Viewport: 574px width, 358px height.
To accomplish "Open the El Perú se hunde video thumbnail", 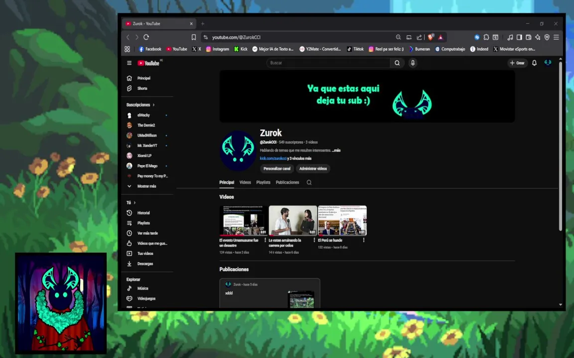I will coord(342,220).
